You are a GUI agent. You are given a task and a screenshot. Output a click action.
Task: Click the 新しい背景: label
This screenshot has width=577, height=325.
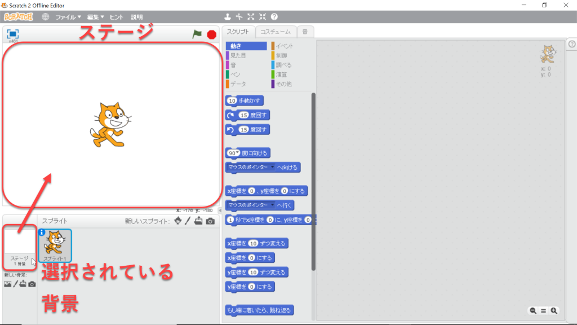click(x=15, y=275)
